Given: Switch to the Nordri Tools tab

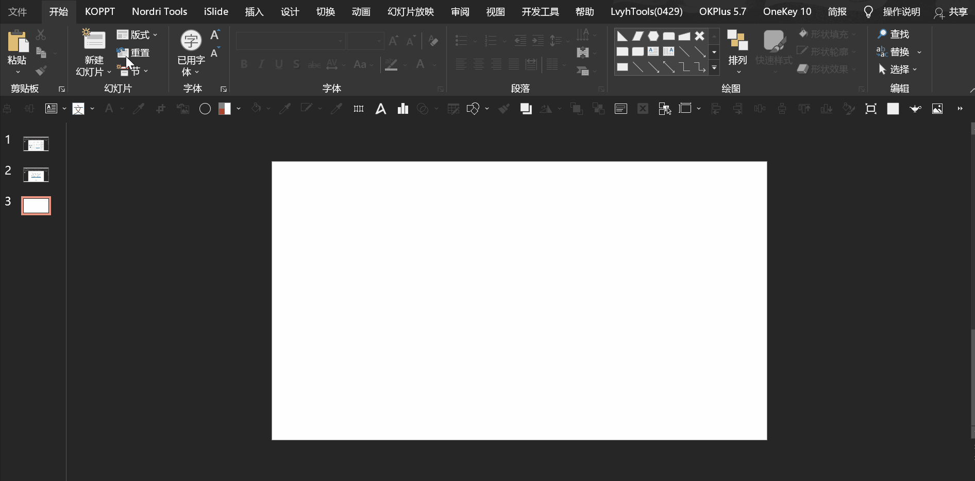Looking at the screenshot, I should pyautogui.click(x=159, y=11).
